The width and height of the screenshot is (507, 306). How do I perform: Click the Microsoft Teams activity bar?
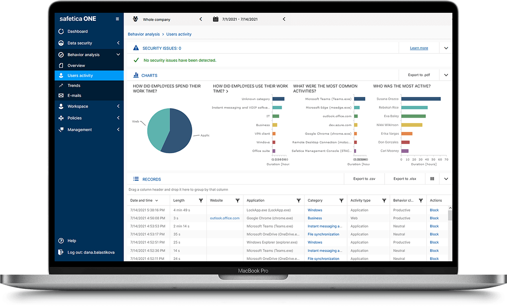(359, 99)
